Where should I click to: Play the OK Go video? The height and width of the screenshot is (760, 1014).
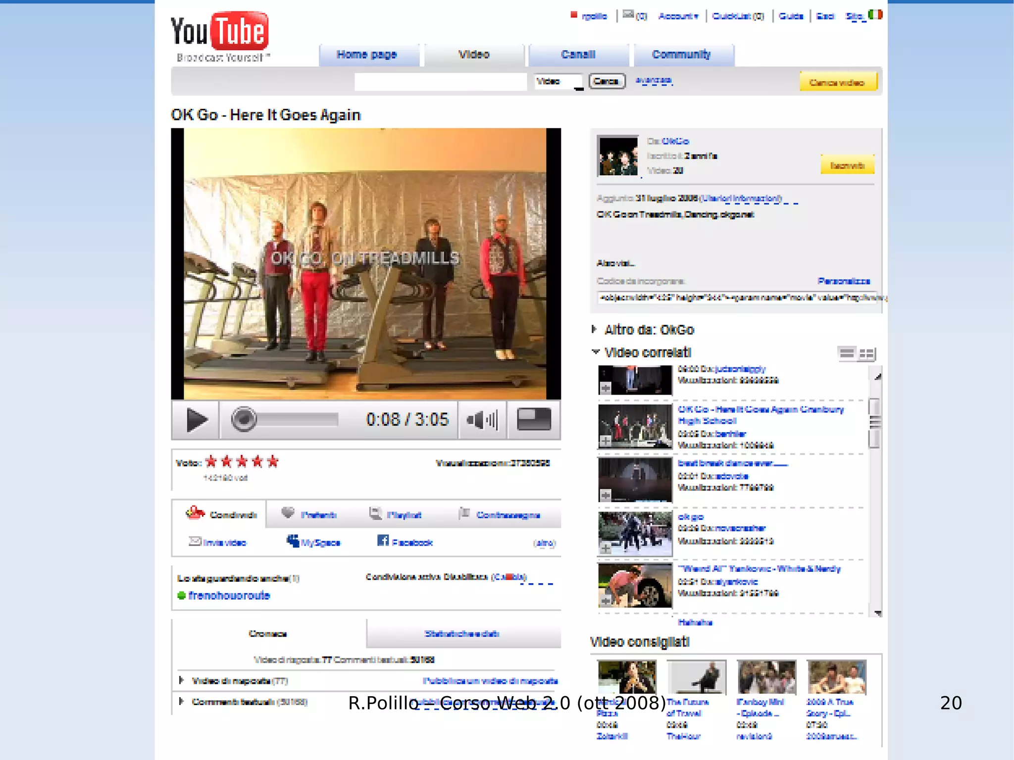[196, 420]
